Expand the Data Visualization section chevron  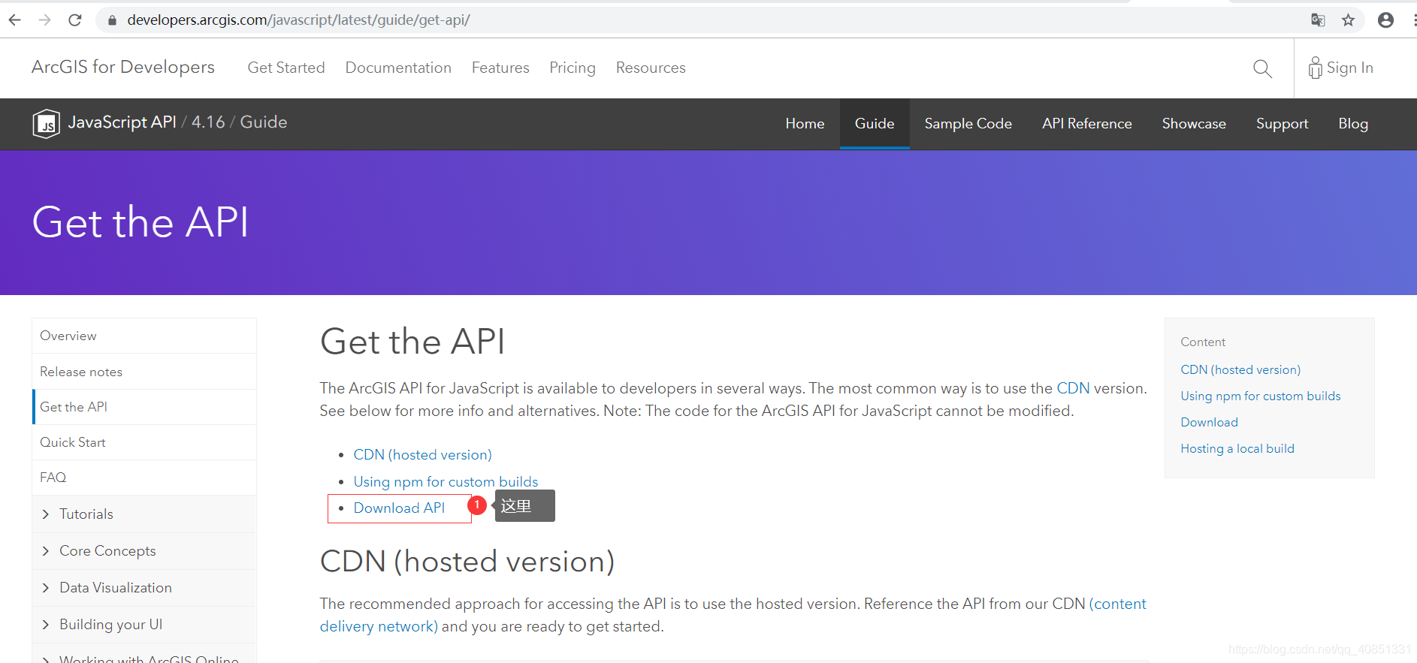click(x=46, y=588)
